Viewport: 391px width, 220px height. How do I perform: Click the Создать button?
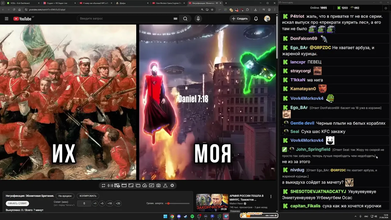click(x=240, y=19)
